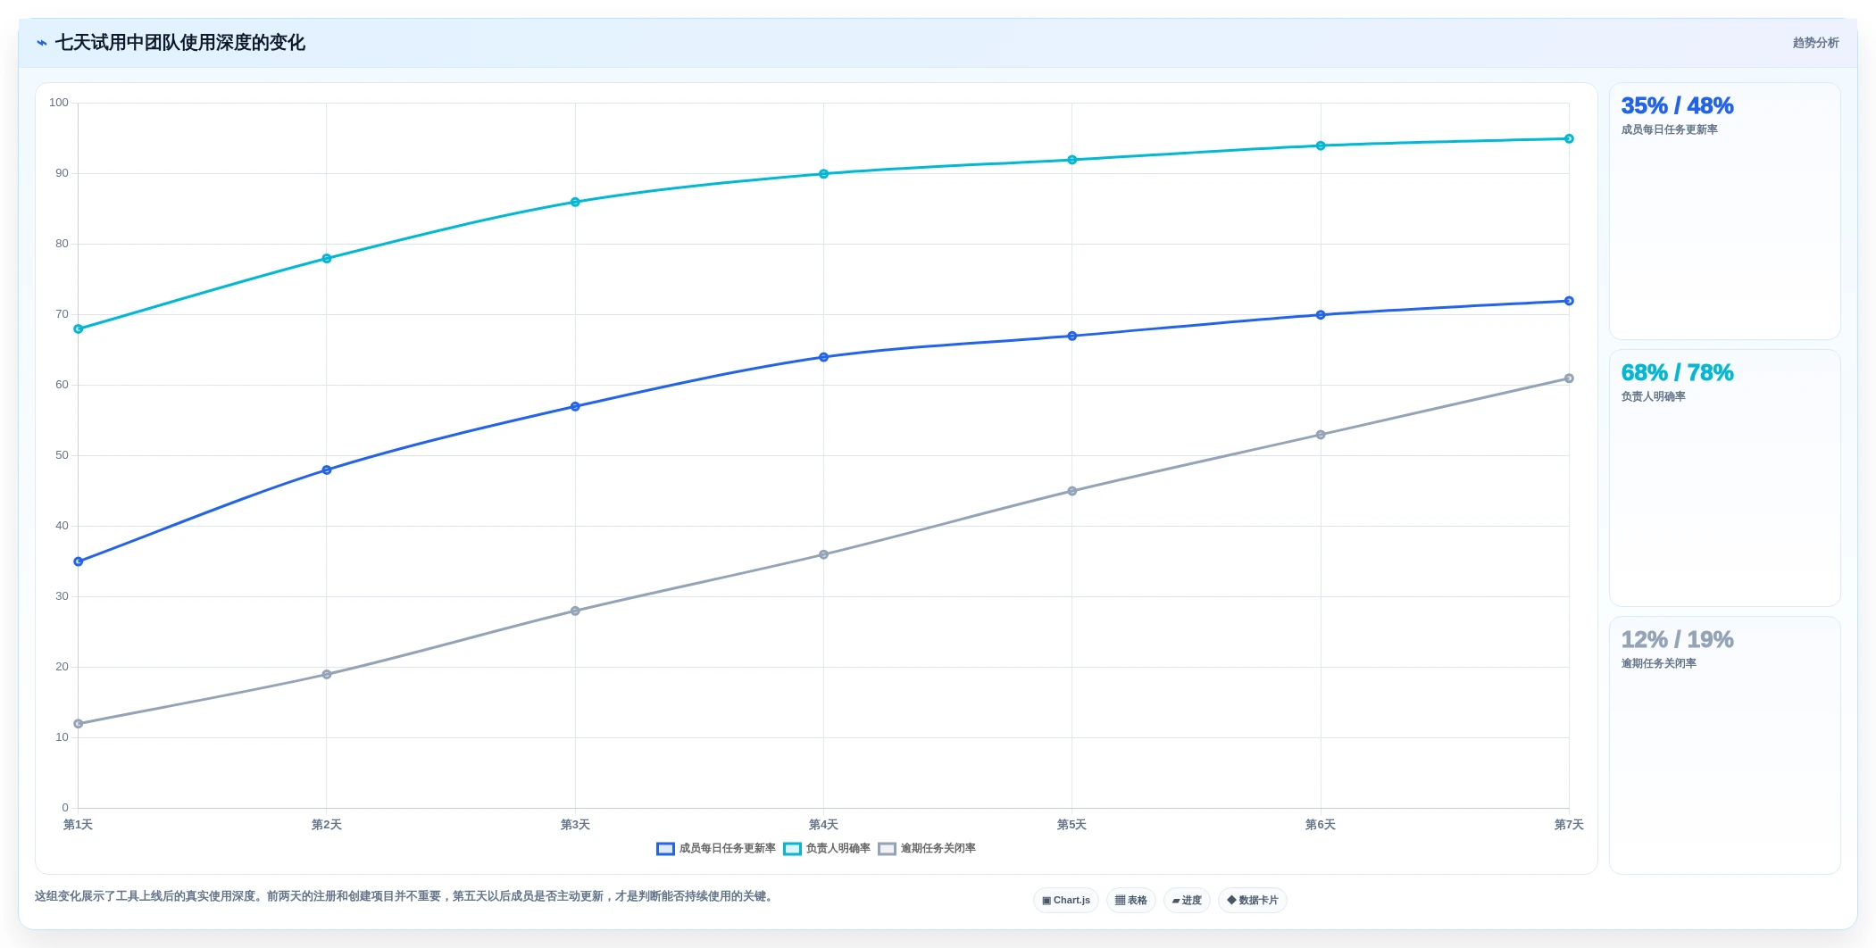Screen dimensions: 1876x948
Task: Click the 68% / 78% stat value
Action: (x=1677, y=373)
